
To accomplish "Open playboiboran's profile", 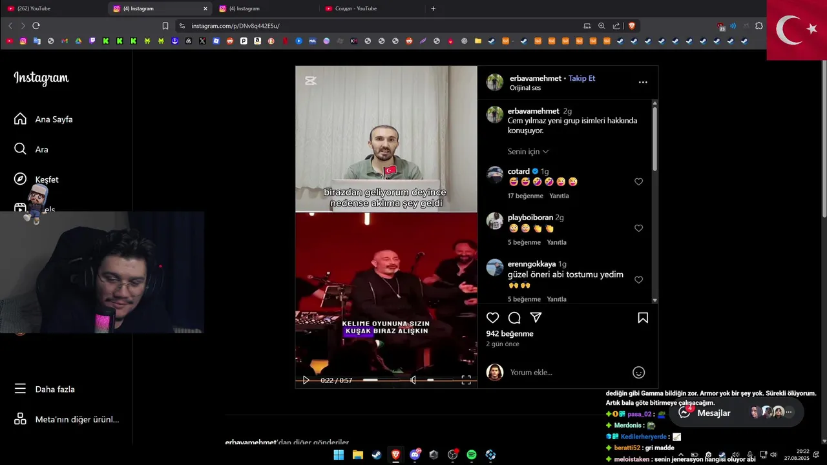I will (530, 218).
